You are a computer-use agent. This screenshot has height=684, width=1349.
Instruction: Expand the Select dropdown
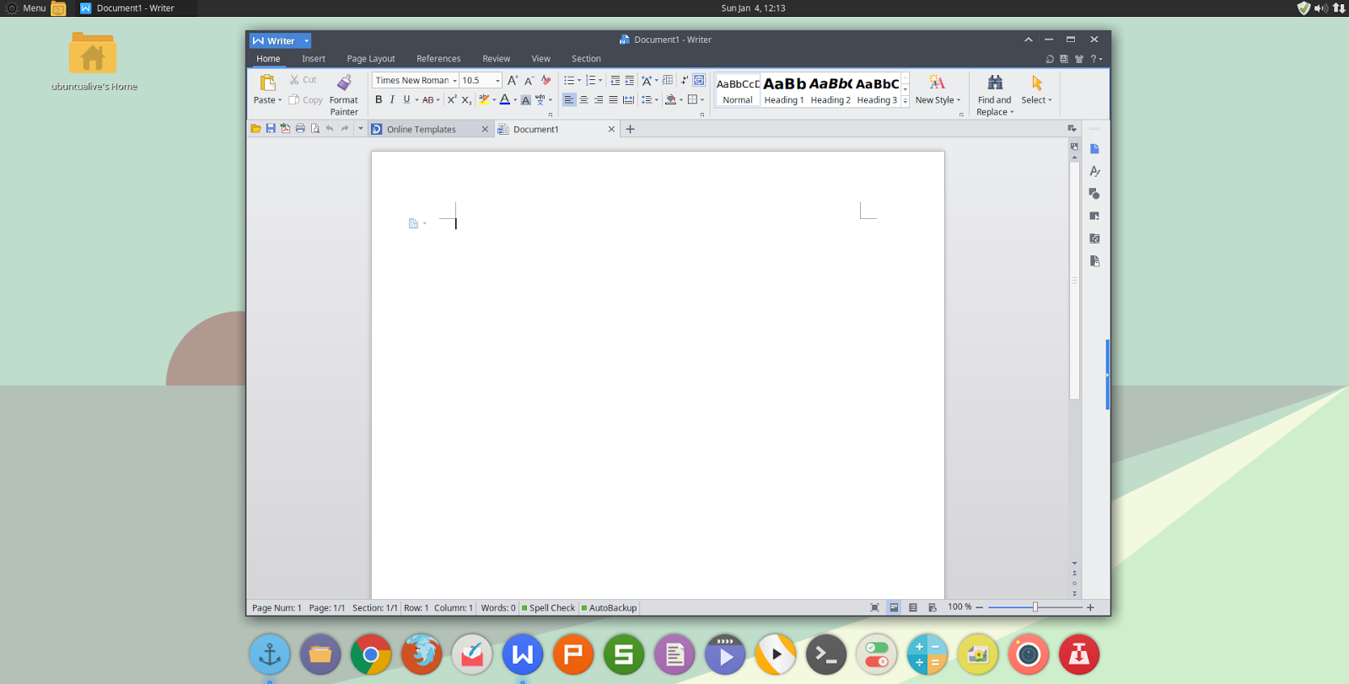pyautogui.click(x=1050, y=100)
